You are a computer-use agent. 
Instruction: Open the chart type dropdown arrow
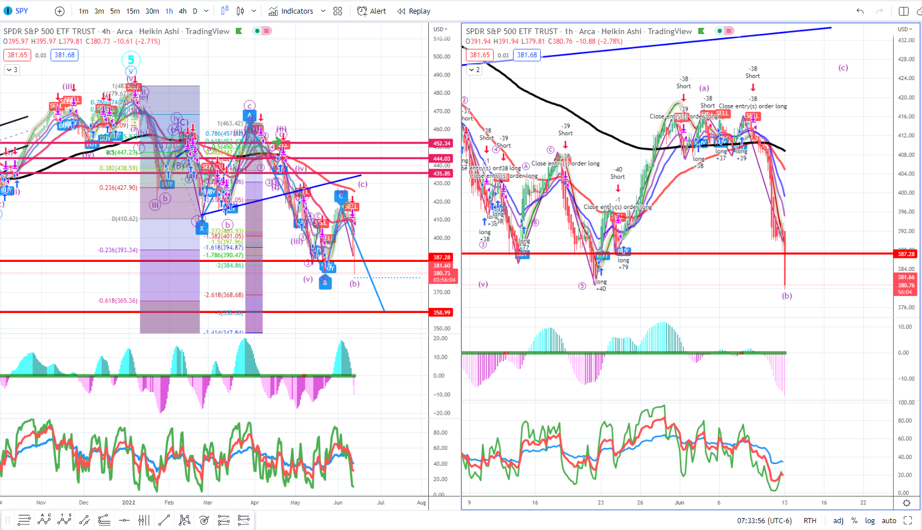click(254, 11)
